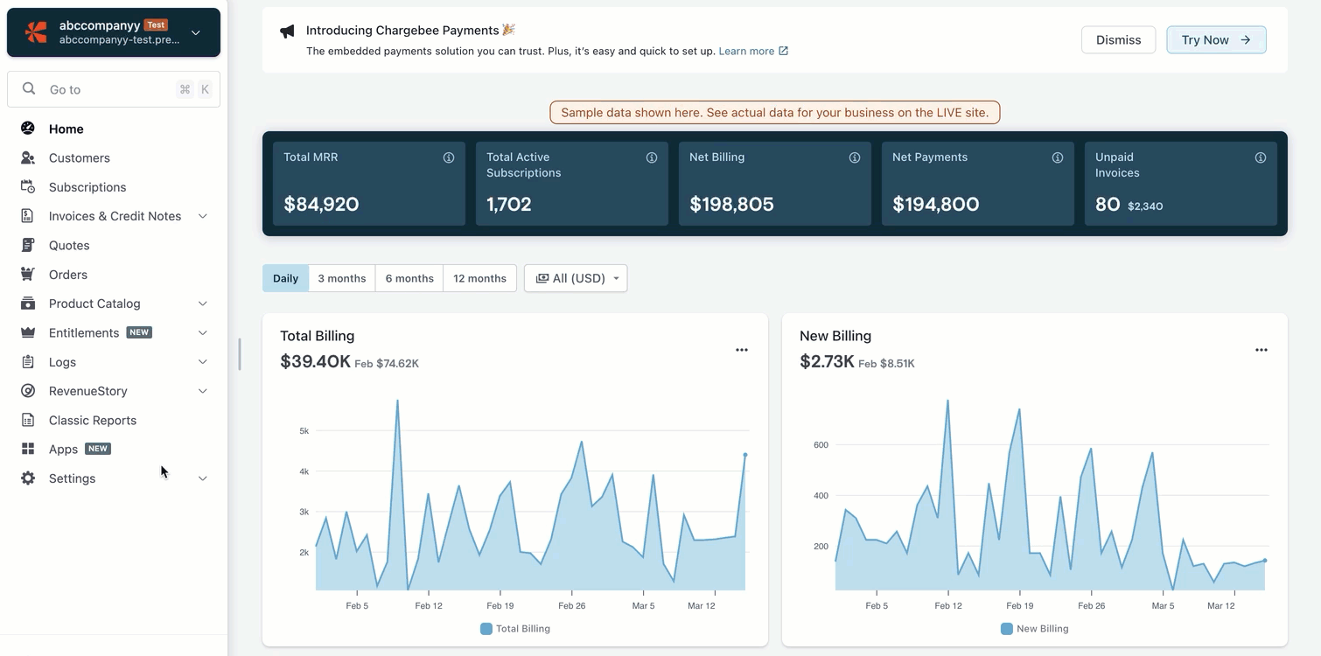Open the All (USD) currency dropdown

tap(576, 278)
